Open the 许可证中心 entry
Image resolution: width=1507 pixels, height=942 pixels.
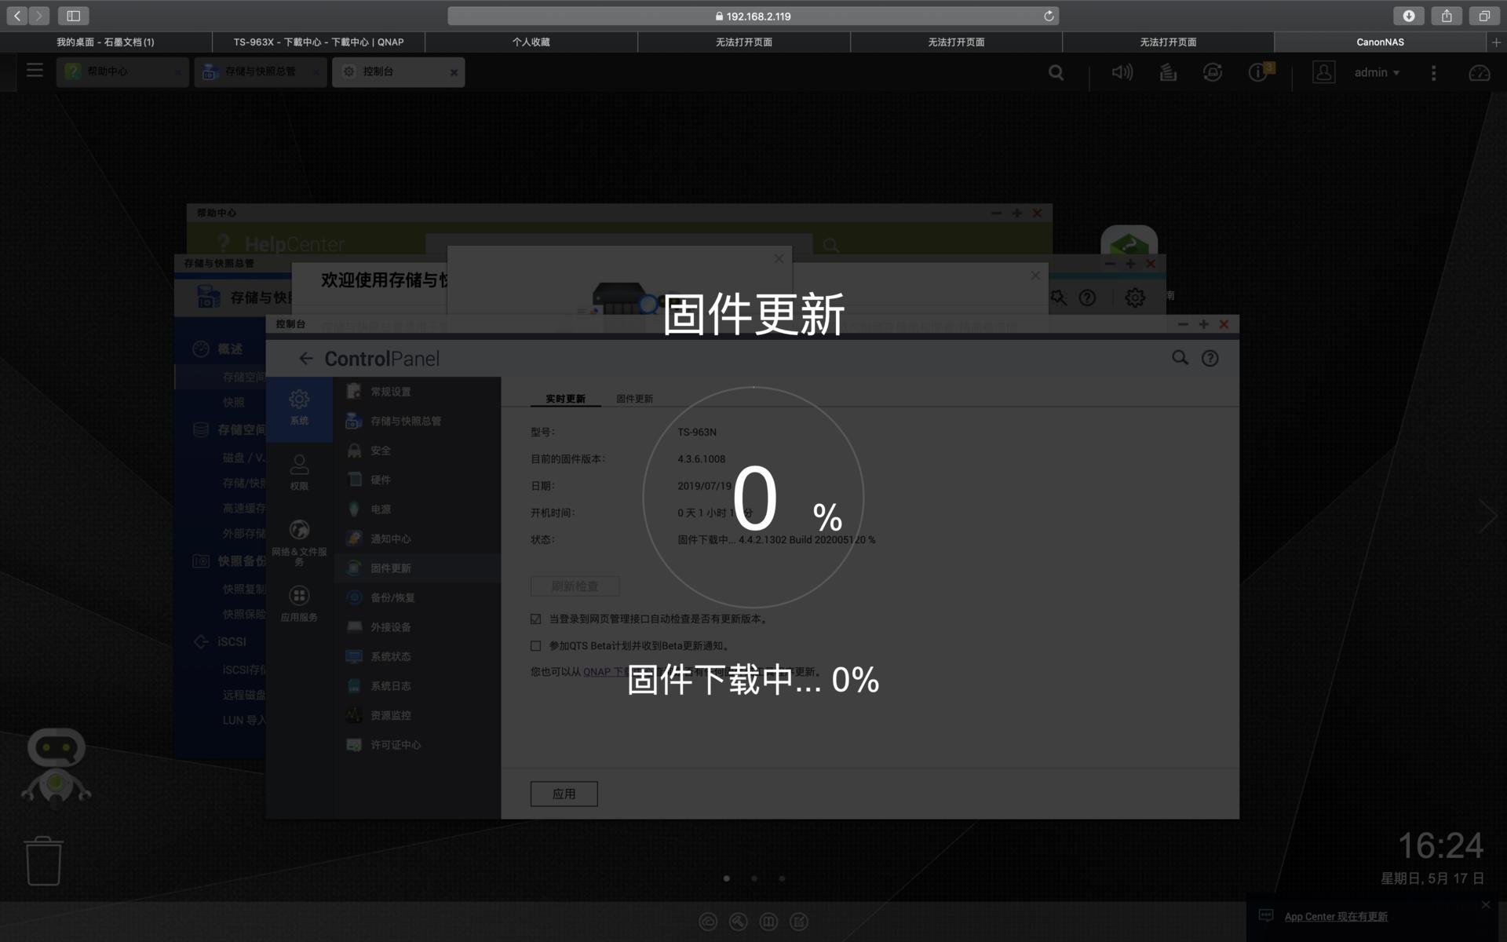pyautogui.click(x=396, y=744)
